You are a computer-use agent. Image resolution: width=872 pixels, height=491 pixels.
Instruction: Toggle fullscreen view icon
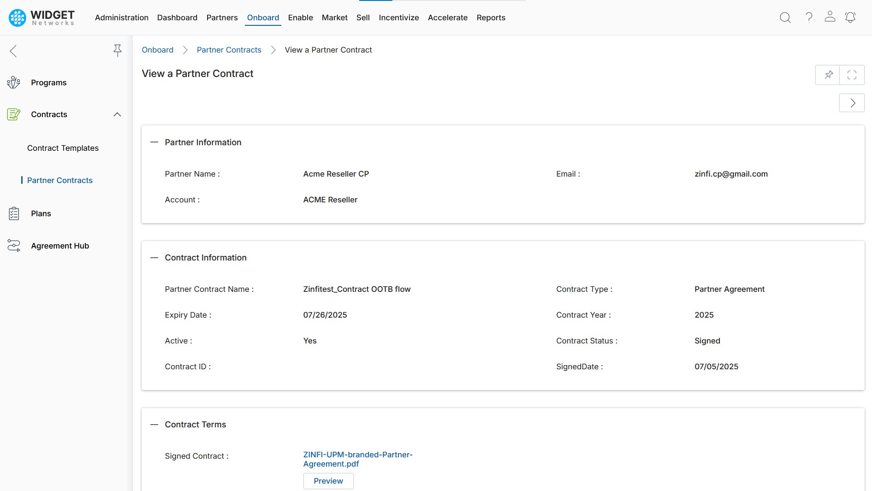tap(852, 75)
